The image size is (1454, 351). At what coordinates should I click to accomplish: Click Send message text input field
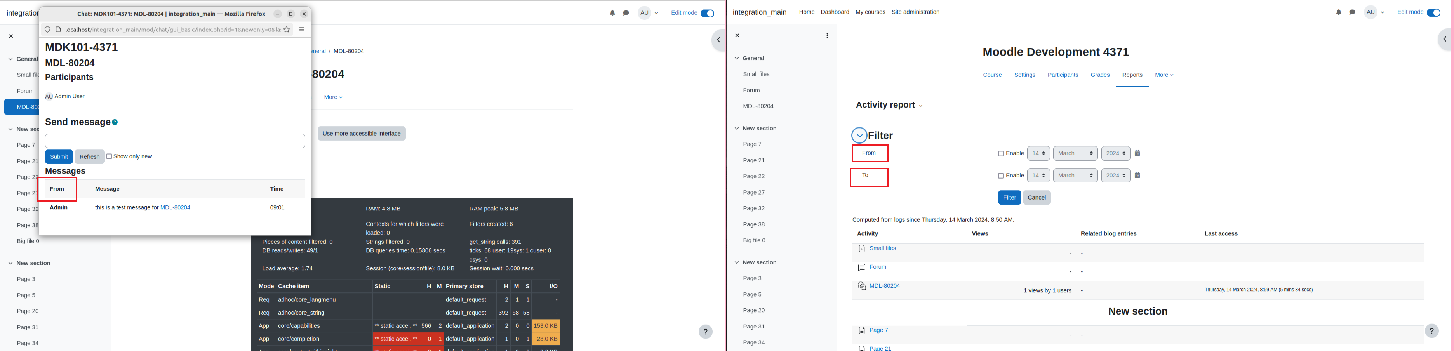click(x=175, y=141)
